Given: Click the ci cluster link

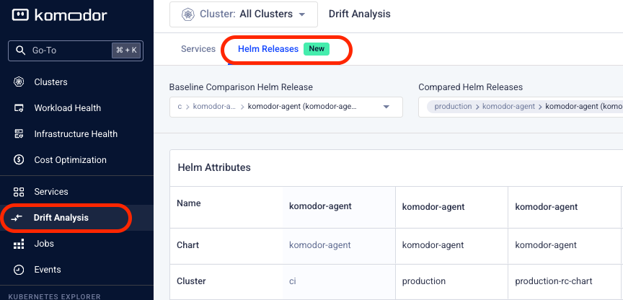Looking at the screenshot, I should [x=293, y=281].
